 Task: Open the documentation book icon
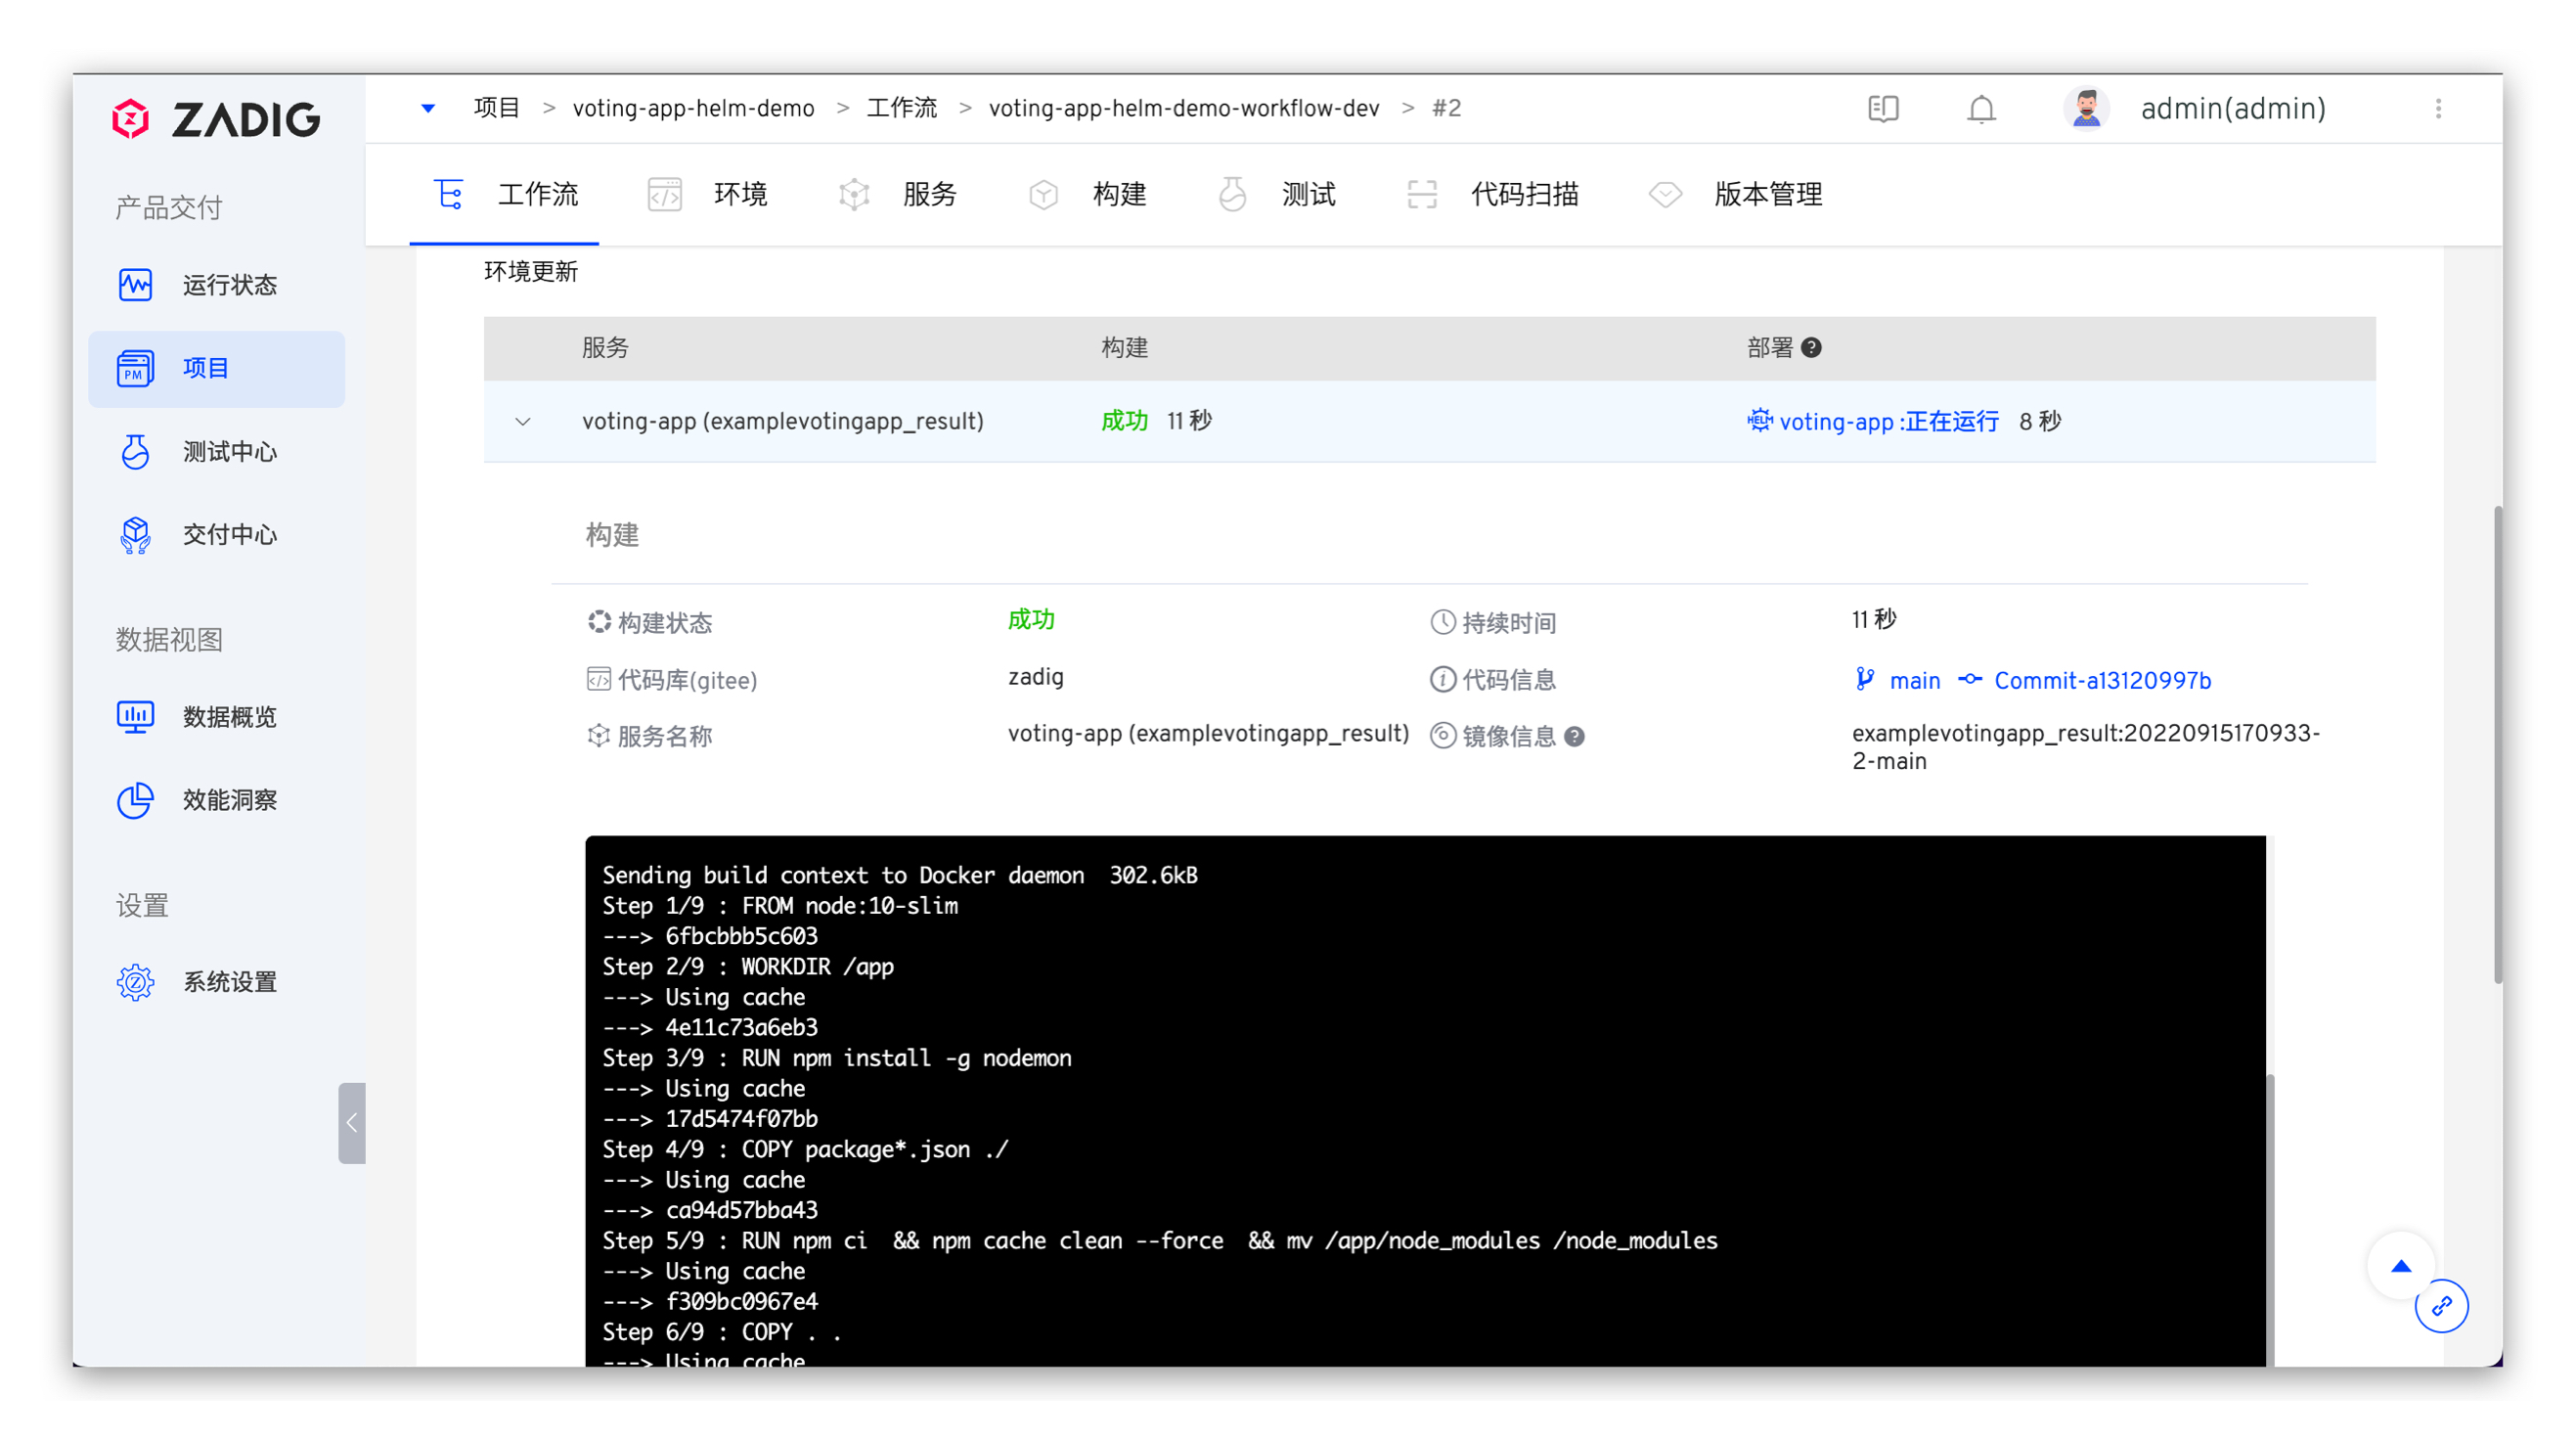pos(1883,108)
